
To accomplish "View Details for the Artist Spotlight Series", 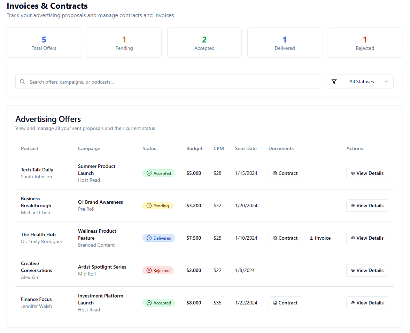I will pyautogui.click(x=367, y=270).
